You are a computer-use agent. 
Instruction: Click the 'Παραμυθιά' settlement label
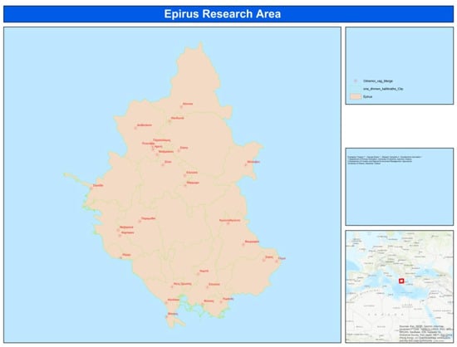pos(149,218)
